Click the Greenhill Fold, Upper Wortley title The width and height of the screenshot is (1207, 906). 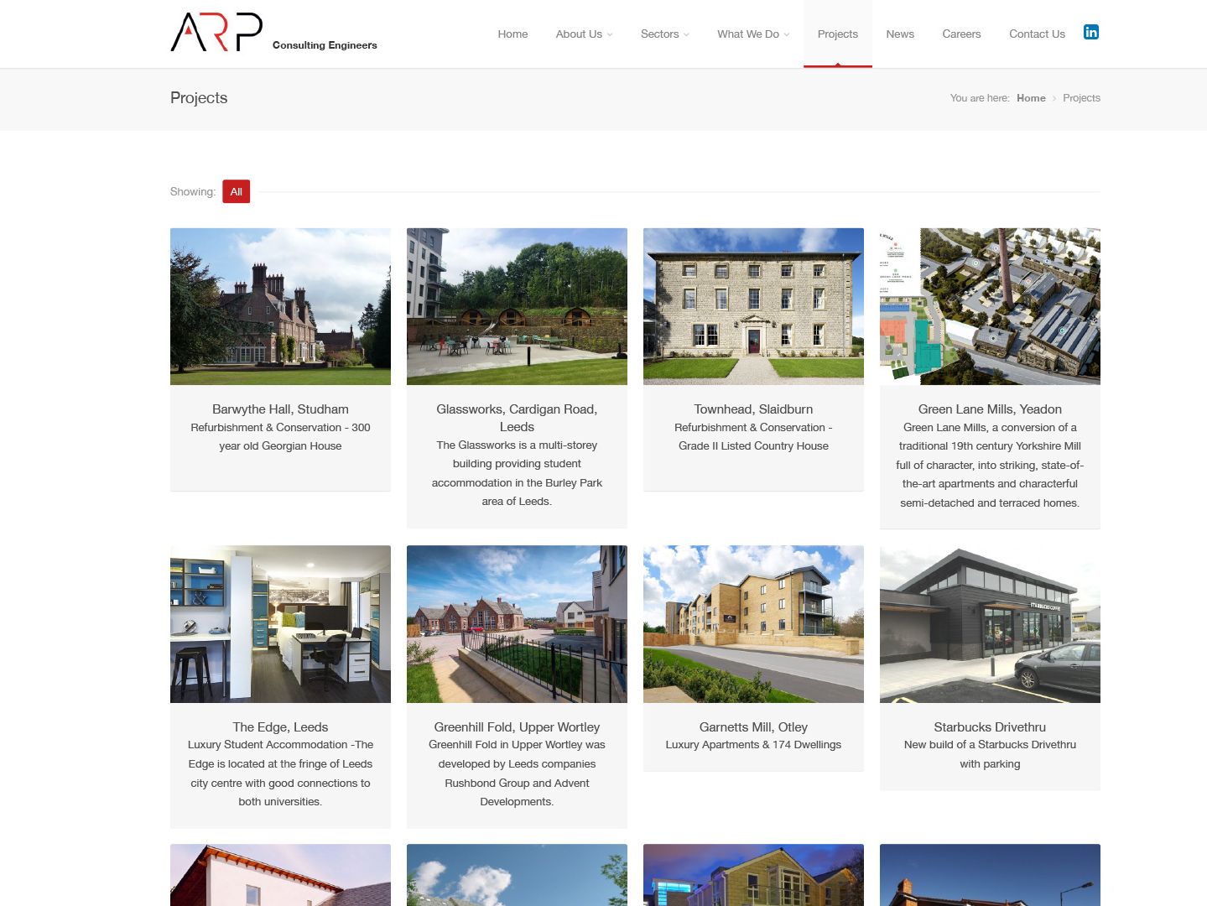tap(517, 727)
